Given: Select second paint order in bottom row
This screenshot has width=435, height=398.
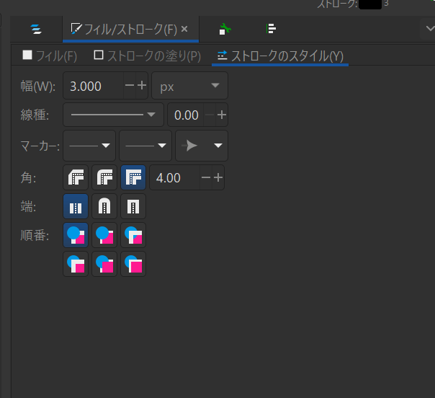Looking at the screenshot, I should [104, 264].
